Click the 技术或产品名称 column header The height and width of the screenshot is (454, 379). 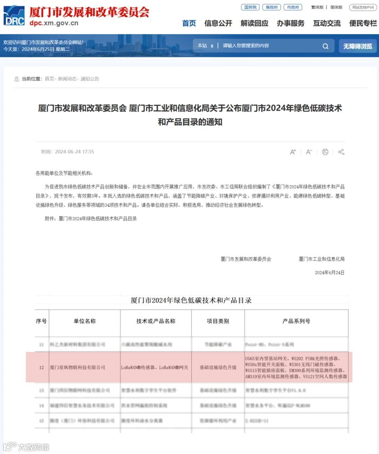[156, 321]
